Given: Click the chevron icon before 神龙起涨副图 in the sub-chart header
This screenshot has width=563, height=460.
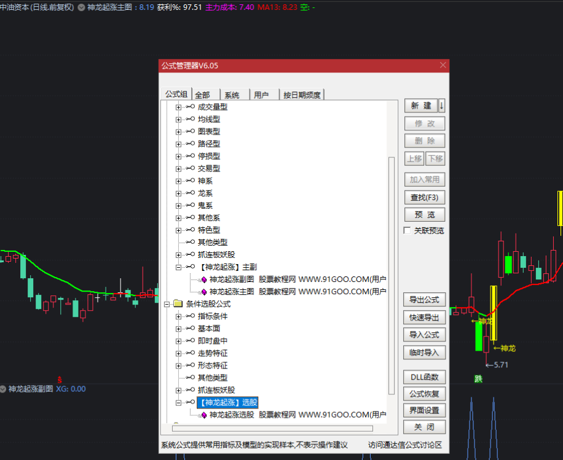Looking at the screenshot, I should tap(3, 389).
